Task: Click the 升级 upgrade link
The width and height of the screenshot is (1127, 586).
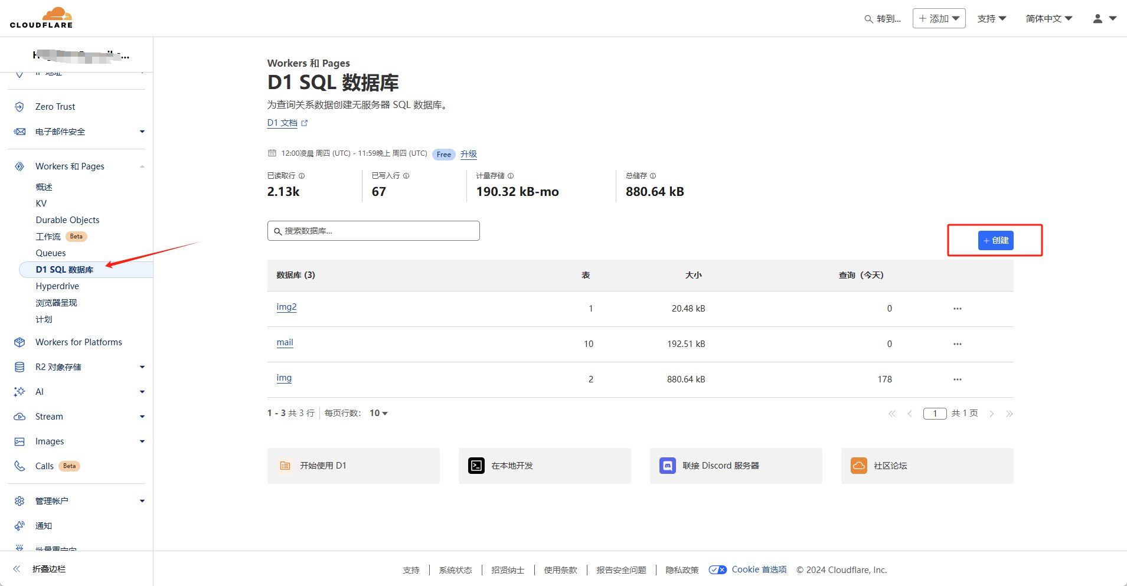Action: click(469, 154)
